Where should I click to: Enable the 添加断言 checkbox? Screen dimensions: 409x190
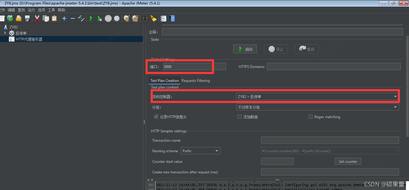(x=240, y=117)
